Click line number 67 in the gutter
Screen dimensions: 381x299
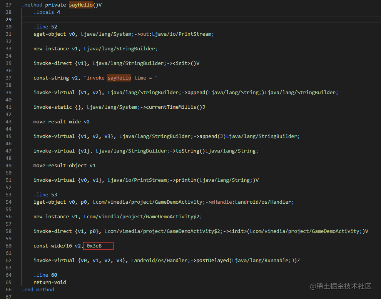tap(8, 297)
